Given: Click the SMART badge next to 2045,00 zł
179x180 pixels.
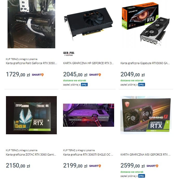Looking at the screenshot, I should [95, 75].
